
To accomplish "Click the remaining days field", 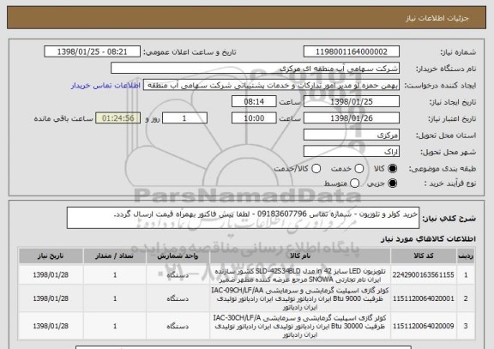I will coord(184,118).
